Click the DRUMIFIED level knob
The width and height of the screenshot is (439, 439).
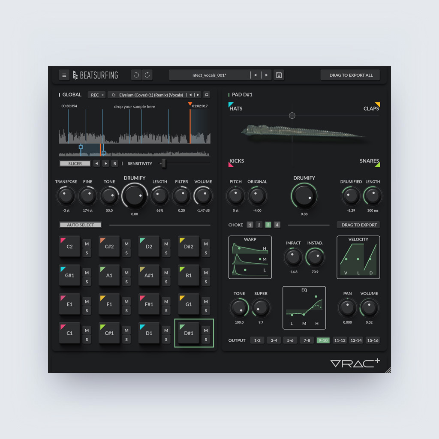click(351, 195)
